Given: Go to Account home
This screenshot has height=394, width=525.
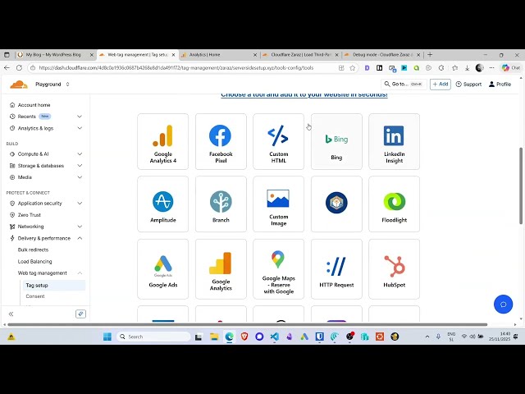Looking at the screenshot, I should coord(34,105).
